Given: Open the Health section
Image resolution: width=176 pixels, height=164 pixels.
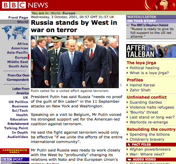Looking at the screenshot, I should pyautogui.click(x=22, y=115).
